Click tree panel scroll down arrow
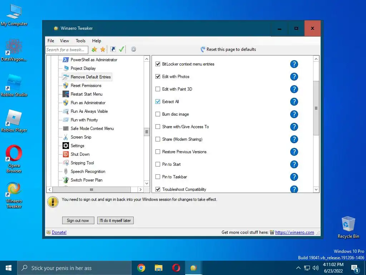 (x=147, y=183)
